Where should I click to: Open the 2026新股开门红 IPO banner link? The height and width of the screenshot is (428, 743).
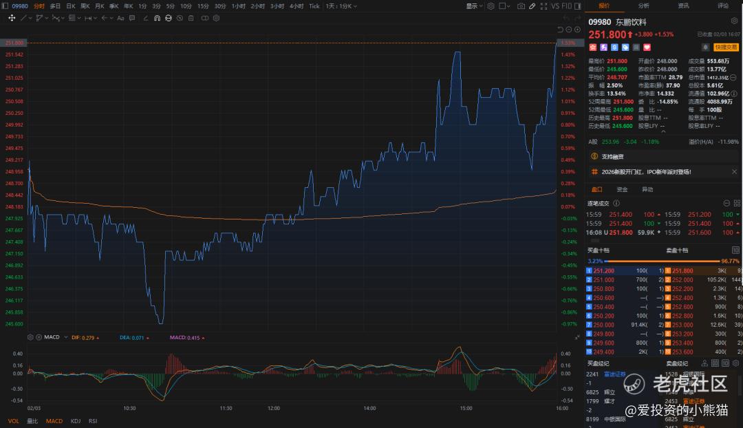coord(646,172)
